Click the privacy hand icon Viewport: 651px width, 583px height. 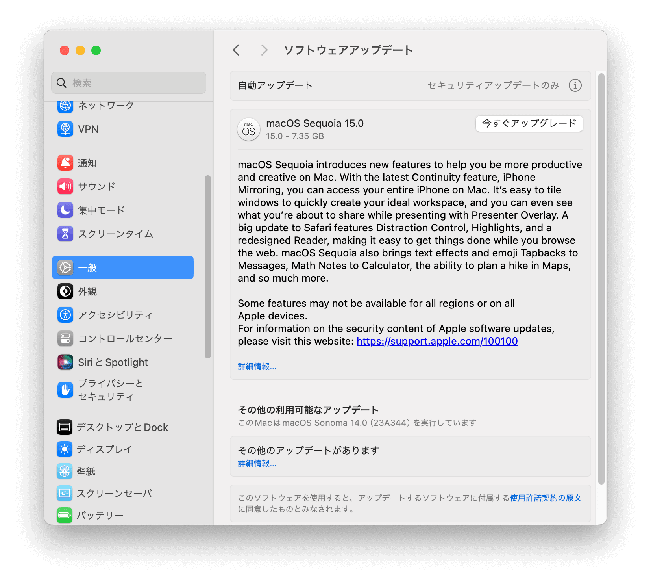click(x=65, y=390)
